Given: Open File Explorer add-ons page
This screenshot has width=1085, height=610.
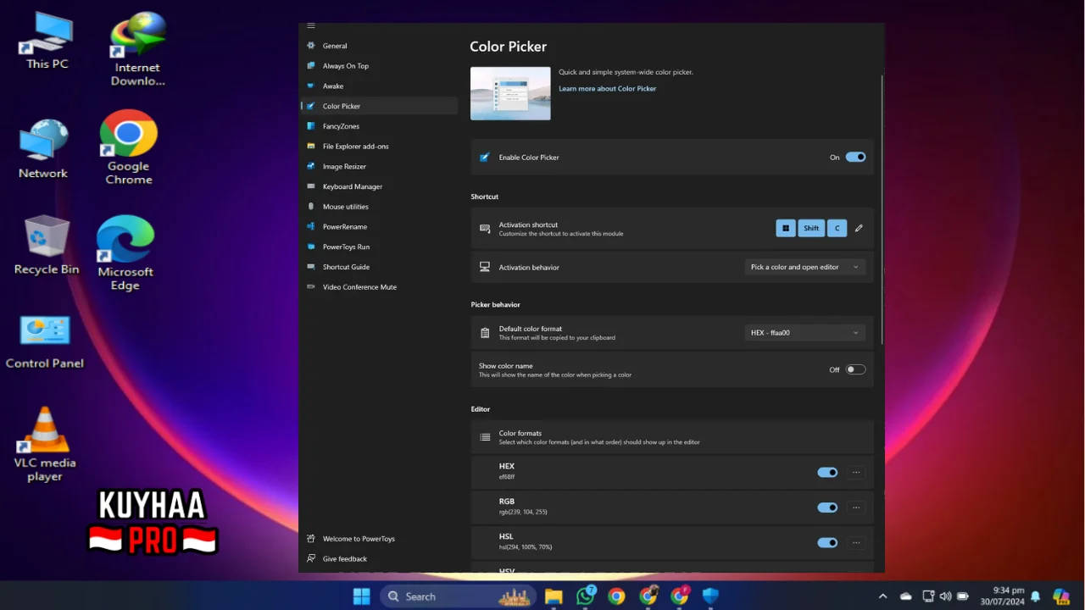Looking at the screenshot, I should coord(356,147).
